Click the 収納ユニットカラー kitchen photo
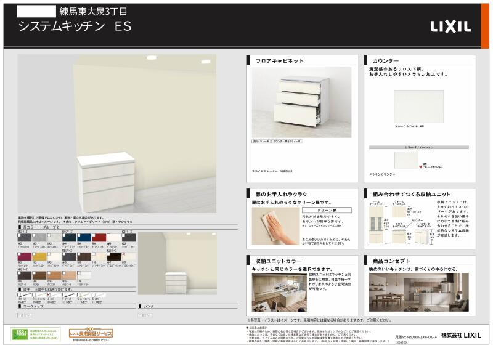The height and width of the screenshot is (348, 493). (279, 292)
